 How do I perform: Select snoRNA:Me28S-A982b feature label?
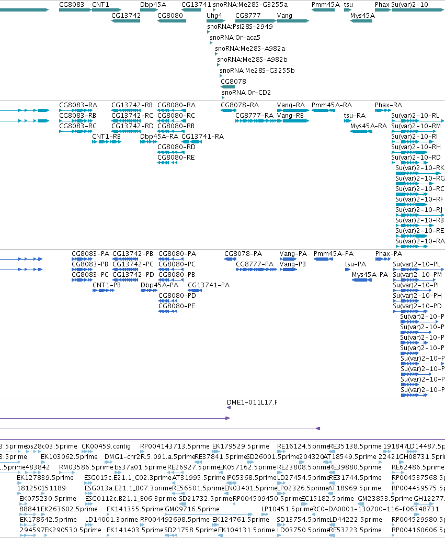pyautogui.click(x=252, y=60)
